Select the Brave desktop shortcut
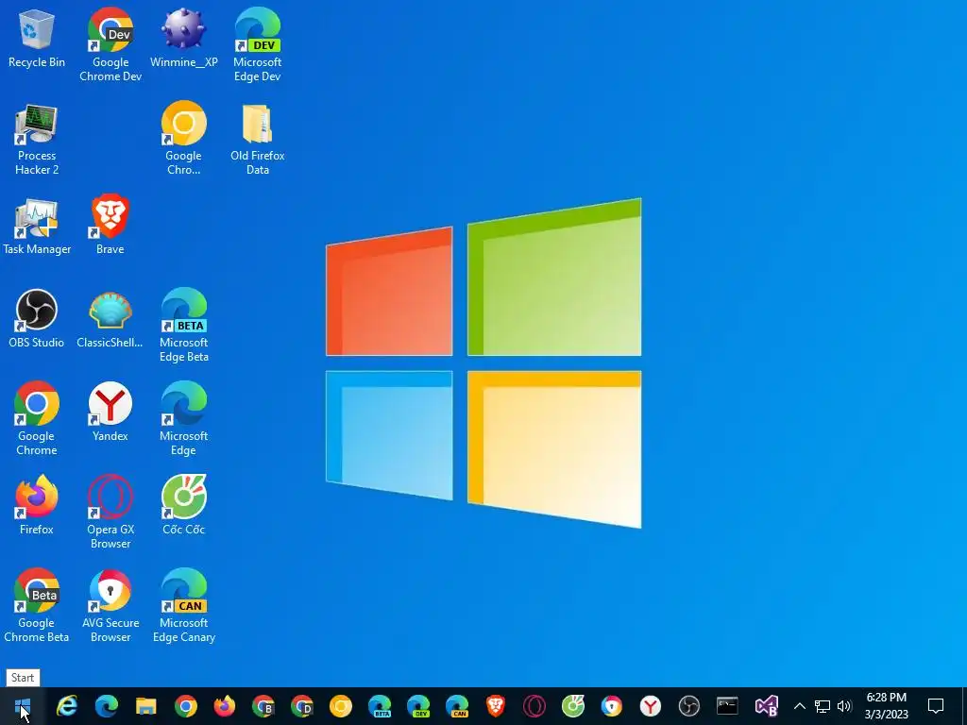 110,225
